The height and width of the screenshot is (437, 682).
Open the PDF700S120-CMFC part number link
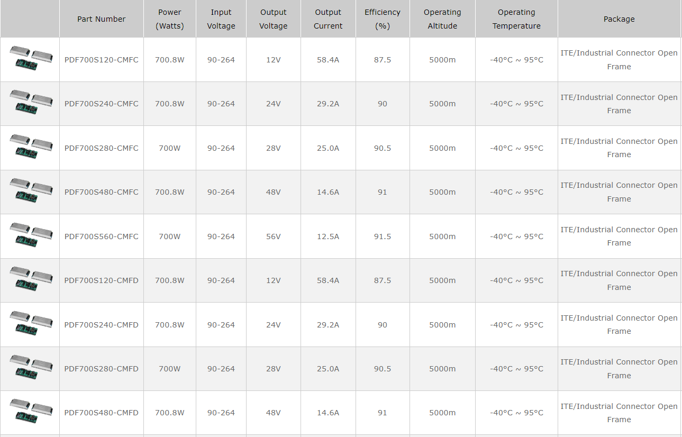(x=101, y=60)
